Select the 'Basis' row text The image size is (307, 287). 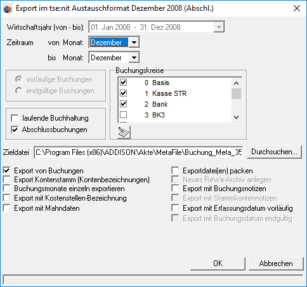160,83
